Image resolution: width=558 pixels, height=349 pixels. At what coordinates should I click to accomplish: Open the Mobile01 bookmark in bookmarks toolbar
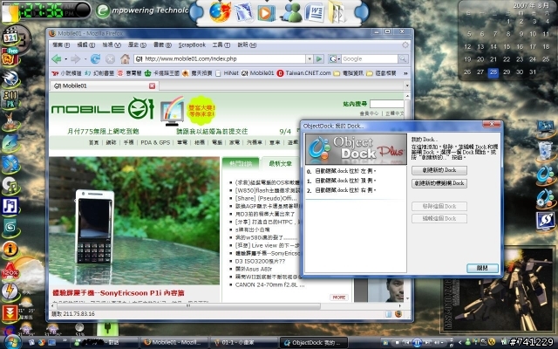tap(258, 73)
